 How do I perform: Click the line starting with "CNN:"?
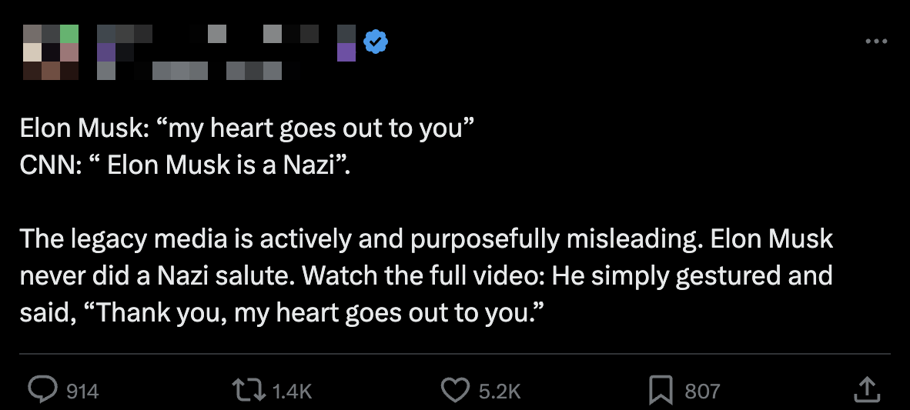point(185,165)
